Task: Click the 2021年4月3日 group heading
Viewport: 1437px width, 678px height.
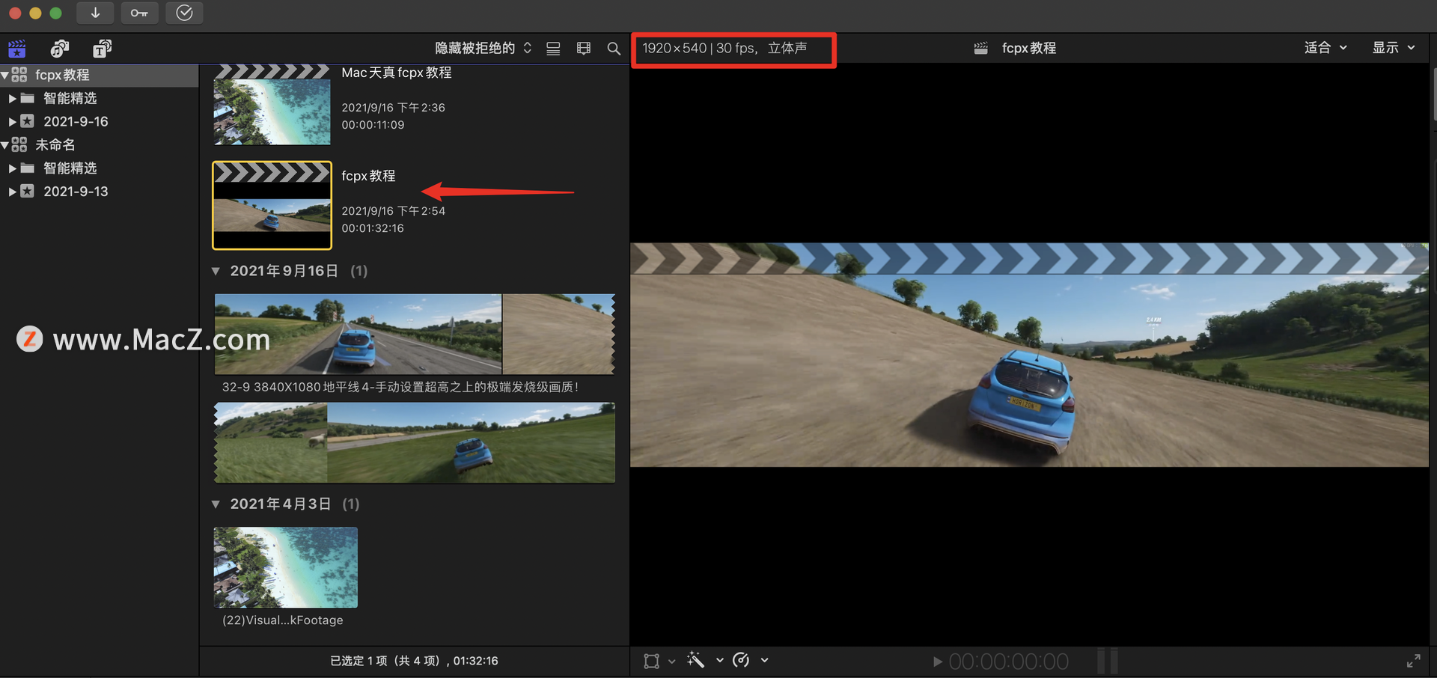Action: click(281, 504)
